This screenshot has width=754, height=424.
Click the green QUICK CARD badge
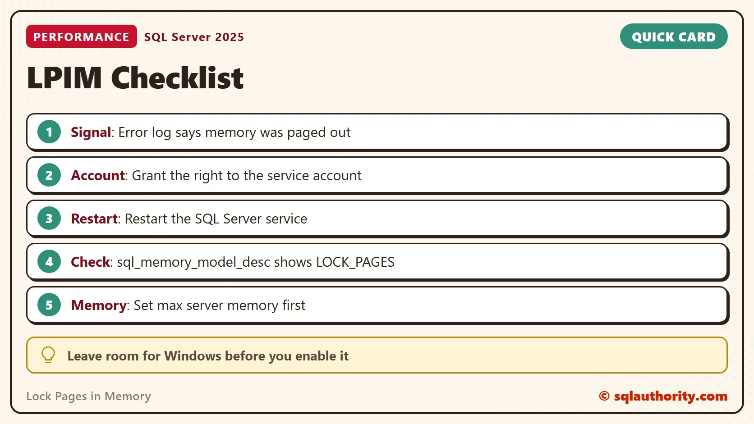click(x=674, y=36)
